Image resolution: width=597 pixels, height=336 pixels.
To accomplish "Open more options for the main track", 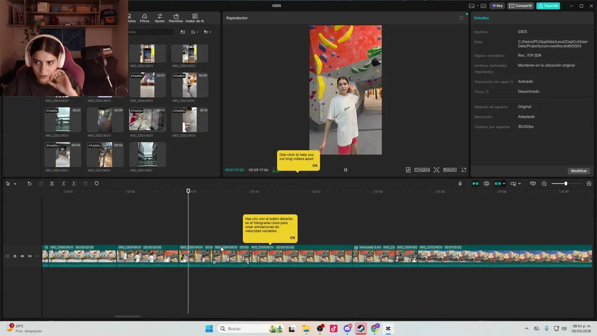I will (37, 256).
